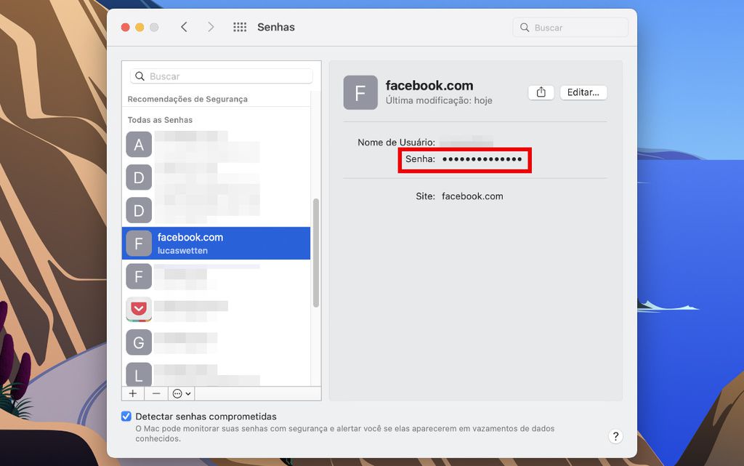Add a new password with plus button
Screen dimensions: 744x466
[133, 393]
